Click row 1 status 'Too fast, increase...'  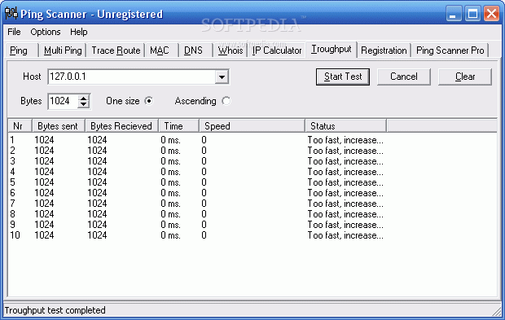coord(345,140)
